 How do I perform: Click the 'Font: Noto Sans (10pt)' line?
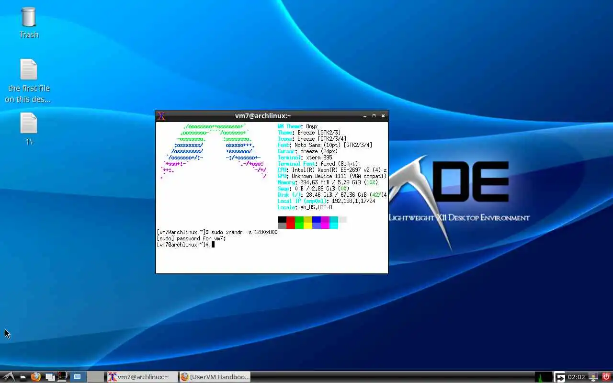325,145
